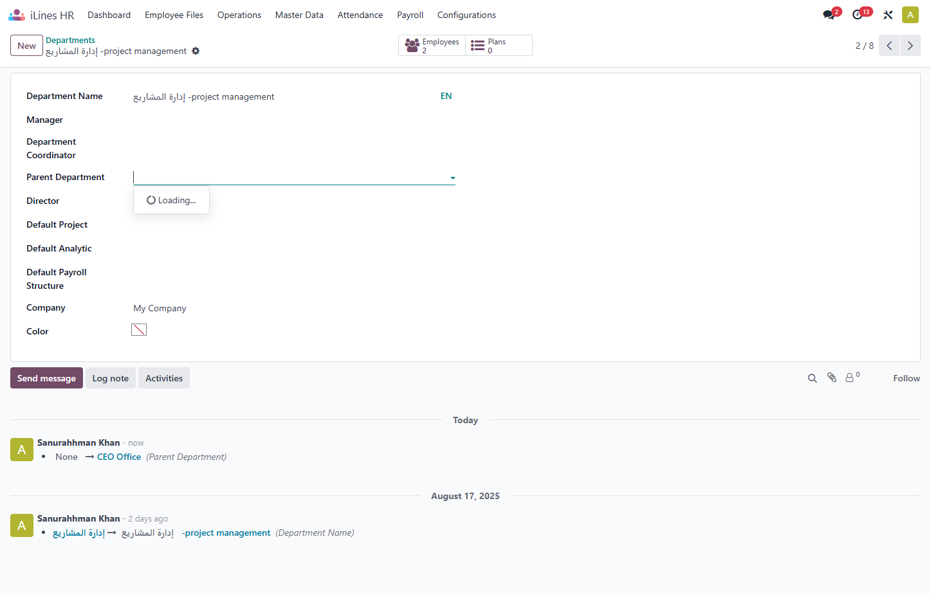Open the Employee Files menu
Image resolution: width=931 pixels, height=593 pixels.
tap(174, 15)
